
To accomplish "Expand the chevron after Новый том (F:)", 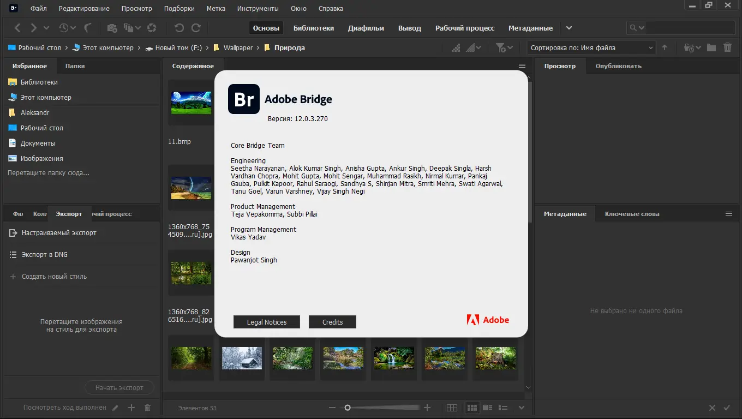I will pyautogui.click(x=207, y=48).
